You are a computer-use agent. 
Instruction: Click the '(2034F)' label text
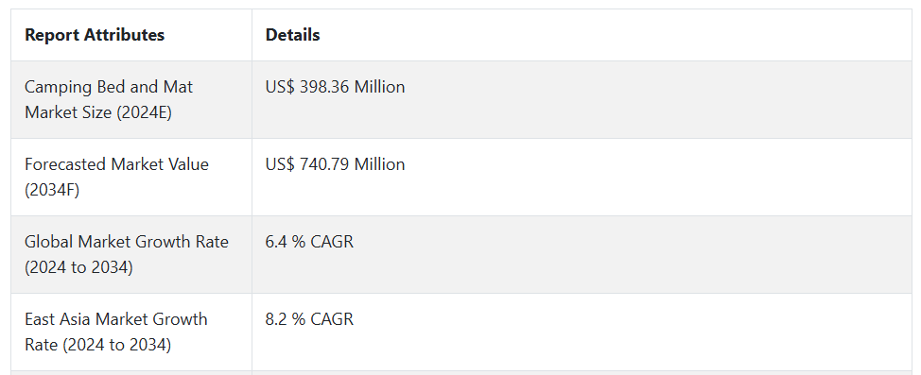pyautogui.click(x=52, y=190)
